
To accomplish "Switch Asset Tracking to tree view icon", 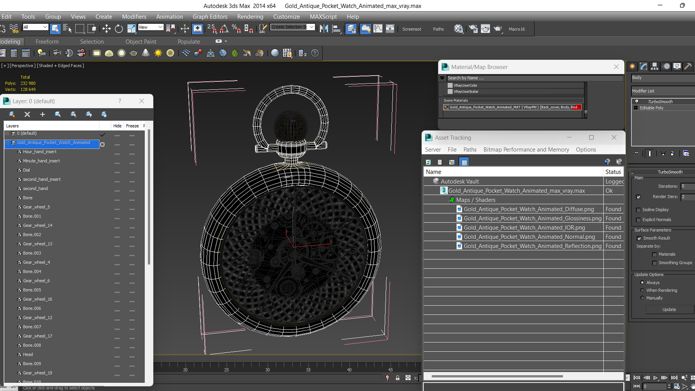I will [x=452, y=162].
